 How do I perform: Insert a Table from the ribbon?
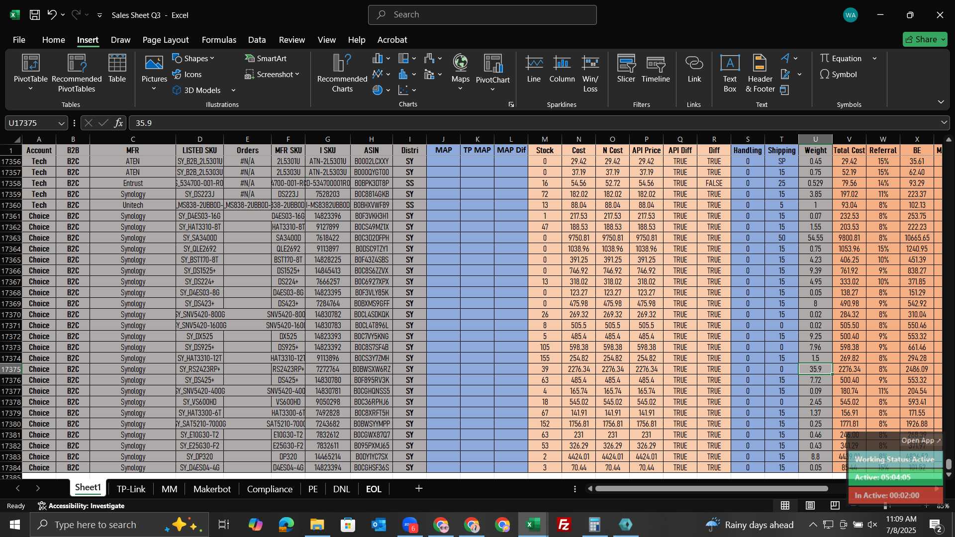point(117,69)
